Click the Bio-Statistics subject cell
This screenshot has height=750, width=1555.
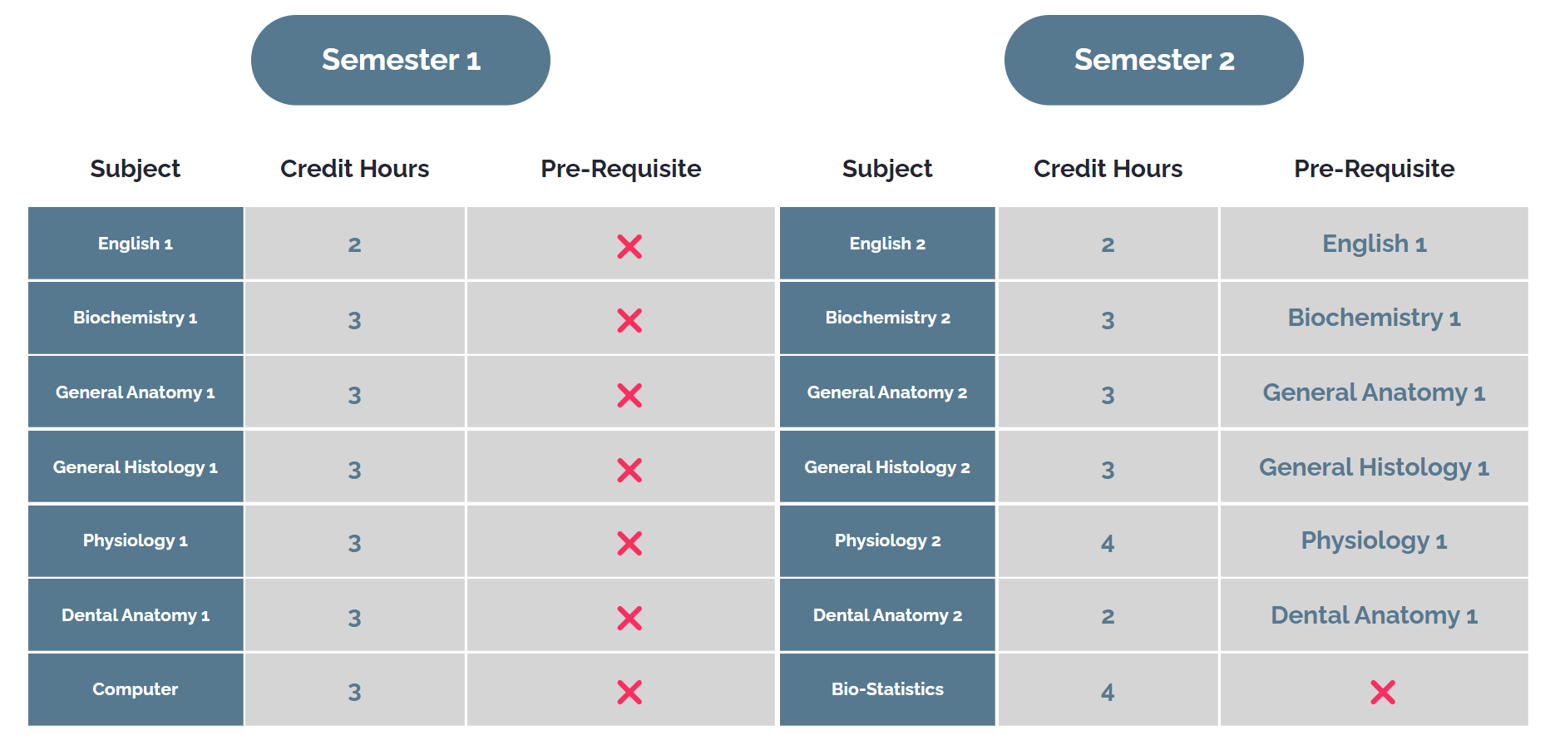(x=887, y=689)
